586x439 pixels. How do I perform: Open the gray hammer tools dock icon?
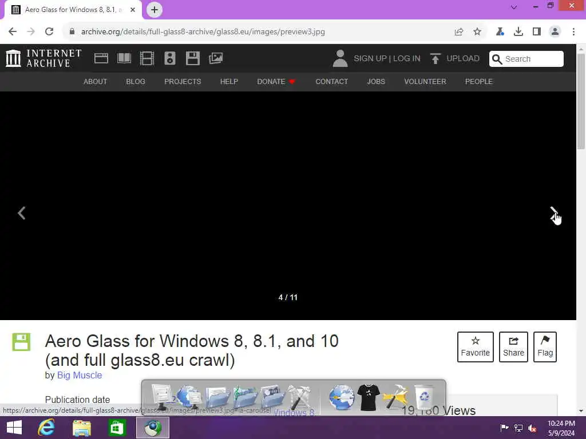(x=299, y=397)
